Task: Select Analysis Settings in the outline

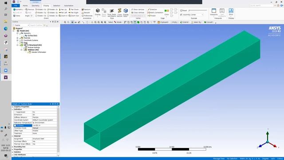Action: coord(34,48)
